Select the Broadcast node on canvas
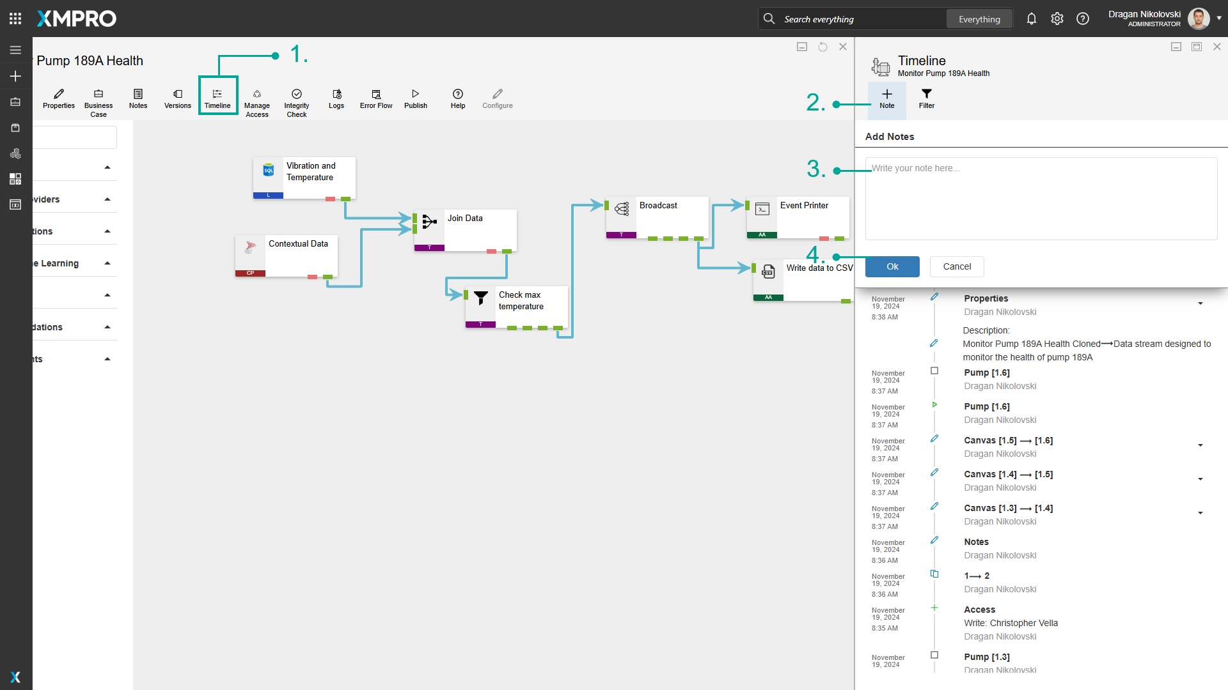 point(657,216)
